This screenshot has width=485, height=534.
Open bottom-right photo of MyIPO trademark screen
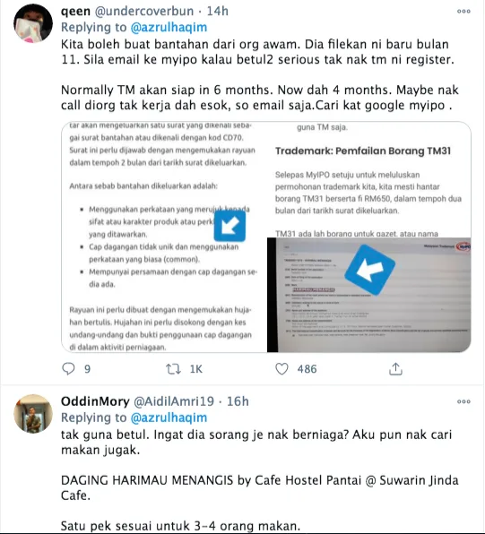tap(369, 295)
